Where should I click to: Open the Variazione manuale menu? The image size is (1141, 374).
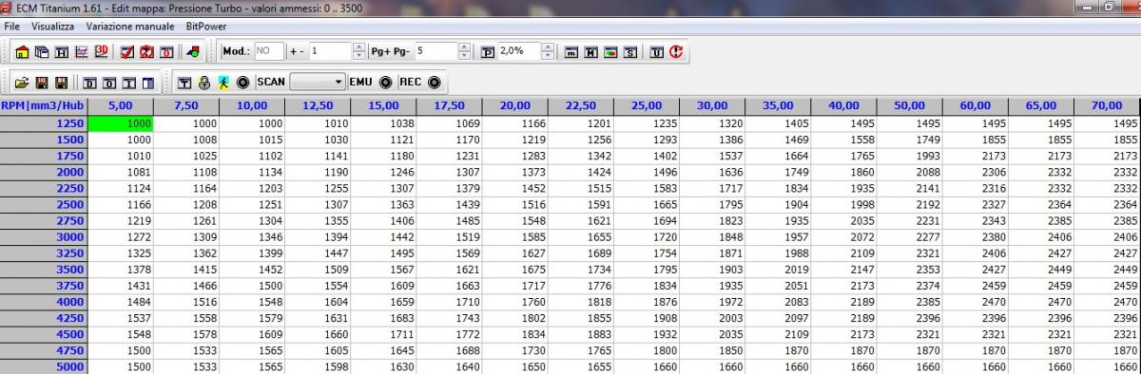pyautogui.click(x=129, y=27)
